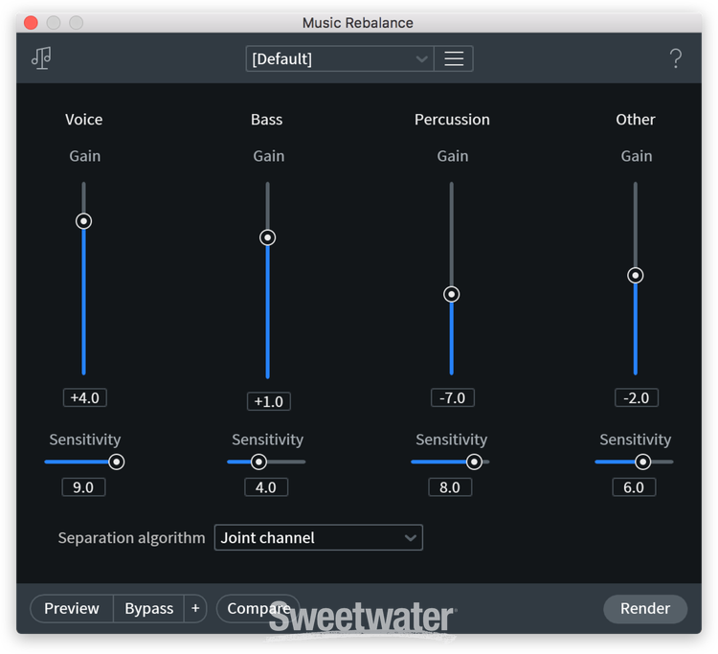The image size is (718, 654).
Task: Click the Percussion gain value field -7.0
Action: [x=452, y=397]
